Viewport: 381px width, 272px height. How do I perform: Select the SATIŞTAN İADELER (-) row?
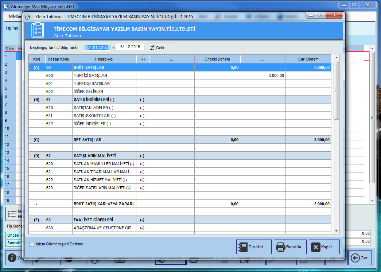pos(180,108)
